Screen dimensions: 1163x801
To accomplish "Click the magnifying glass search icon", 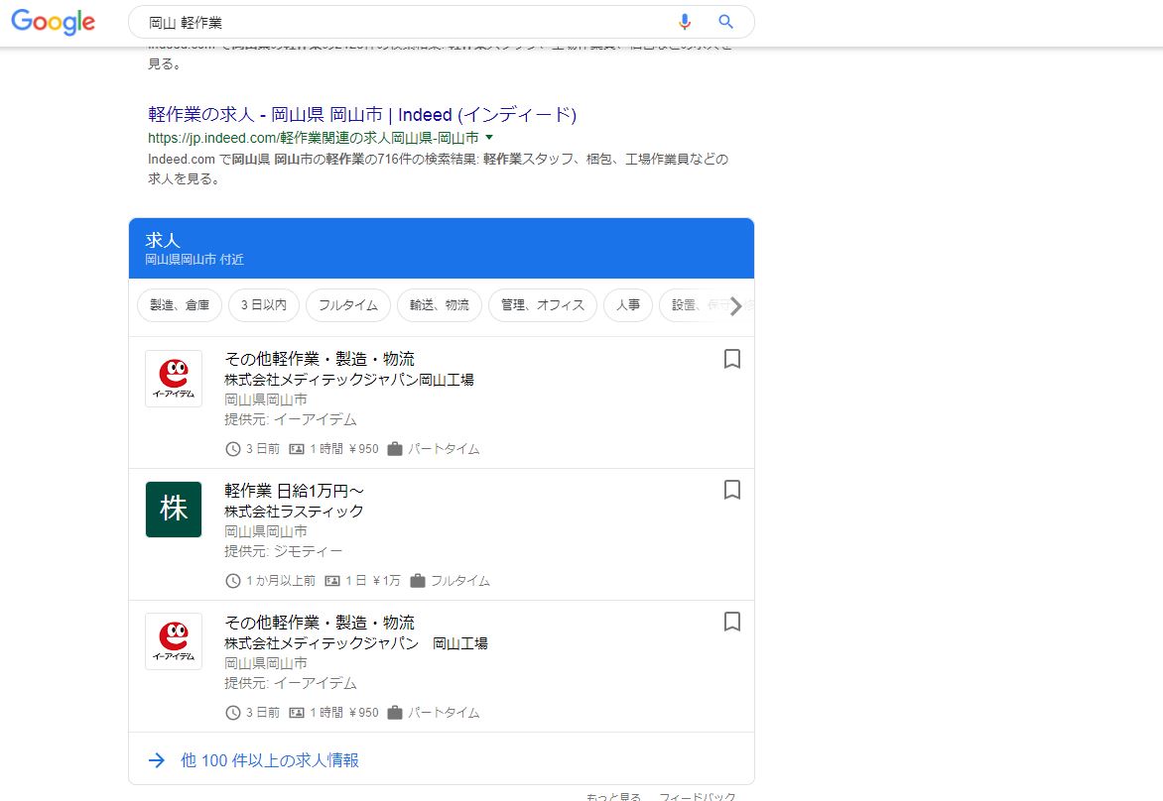I will [725, 22].
